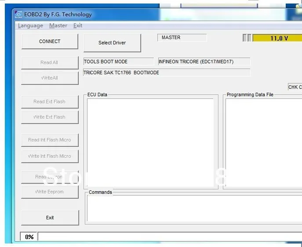Click the Write Eeprom button
This screenshot has height=247, width=302.
50,192
